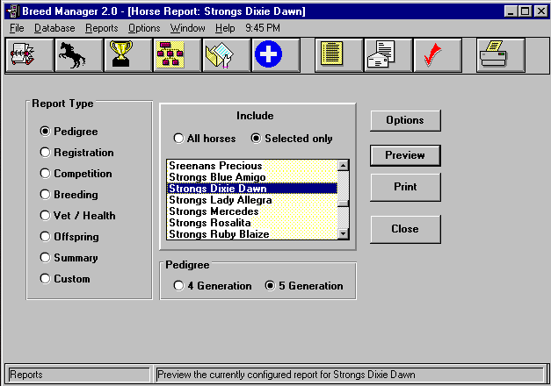Choose the All horses radio option
Viewport: 551px width, 386px height.
pyautogui.click(x=179, y=139)
